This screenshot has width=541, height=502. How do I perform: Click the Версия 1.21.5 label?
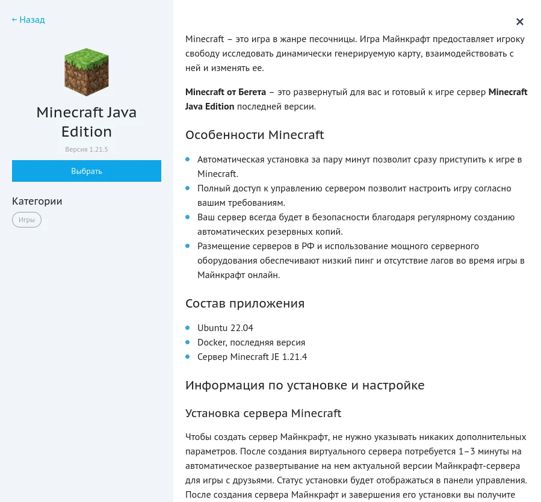pos(86,149)
